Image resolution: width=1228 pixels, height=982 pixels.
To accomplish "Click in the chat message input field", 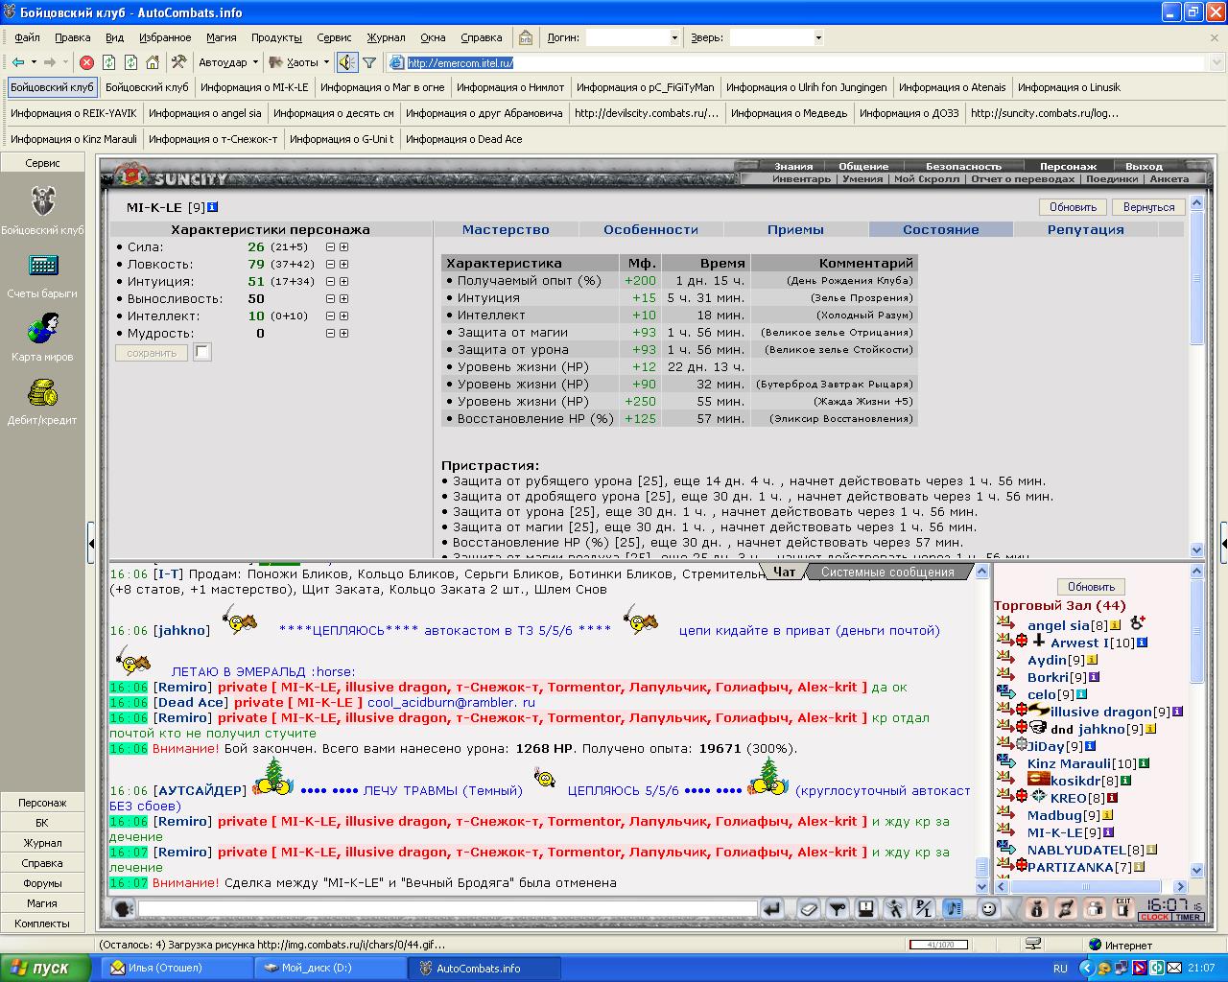I will (447, 908).
